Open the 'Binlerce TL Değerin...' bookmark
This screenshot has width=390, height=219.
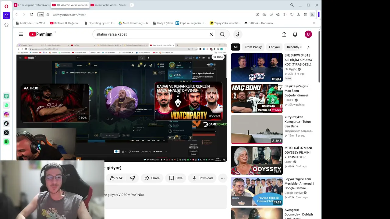(x=65, y=23)
